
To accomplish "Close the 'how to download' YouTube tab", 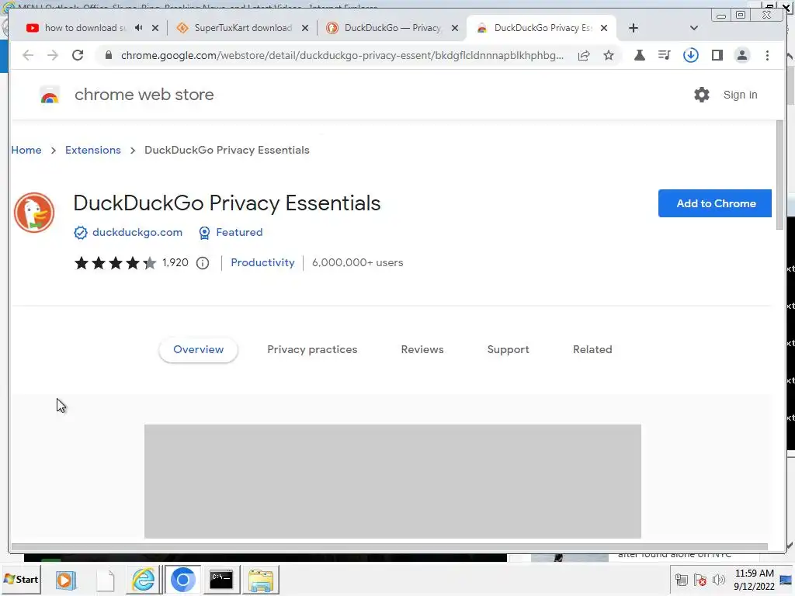I will point(155,28).
